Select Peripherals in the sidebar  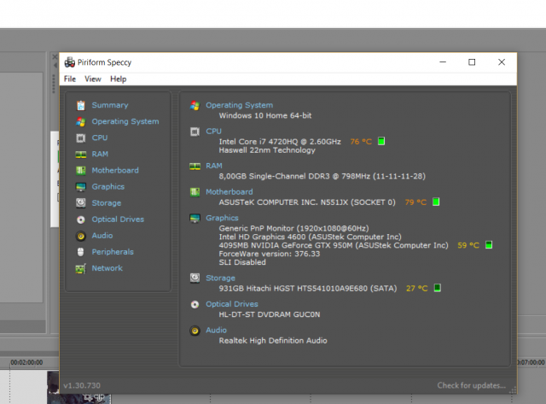tap(113, 252)
